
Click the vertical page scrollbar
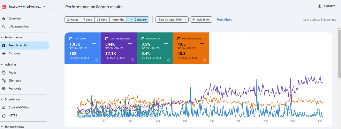pyautogui.click(x=339, y=54)
